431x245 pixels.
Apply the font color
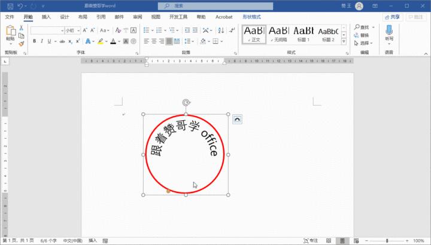coord(113,41)
